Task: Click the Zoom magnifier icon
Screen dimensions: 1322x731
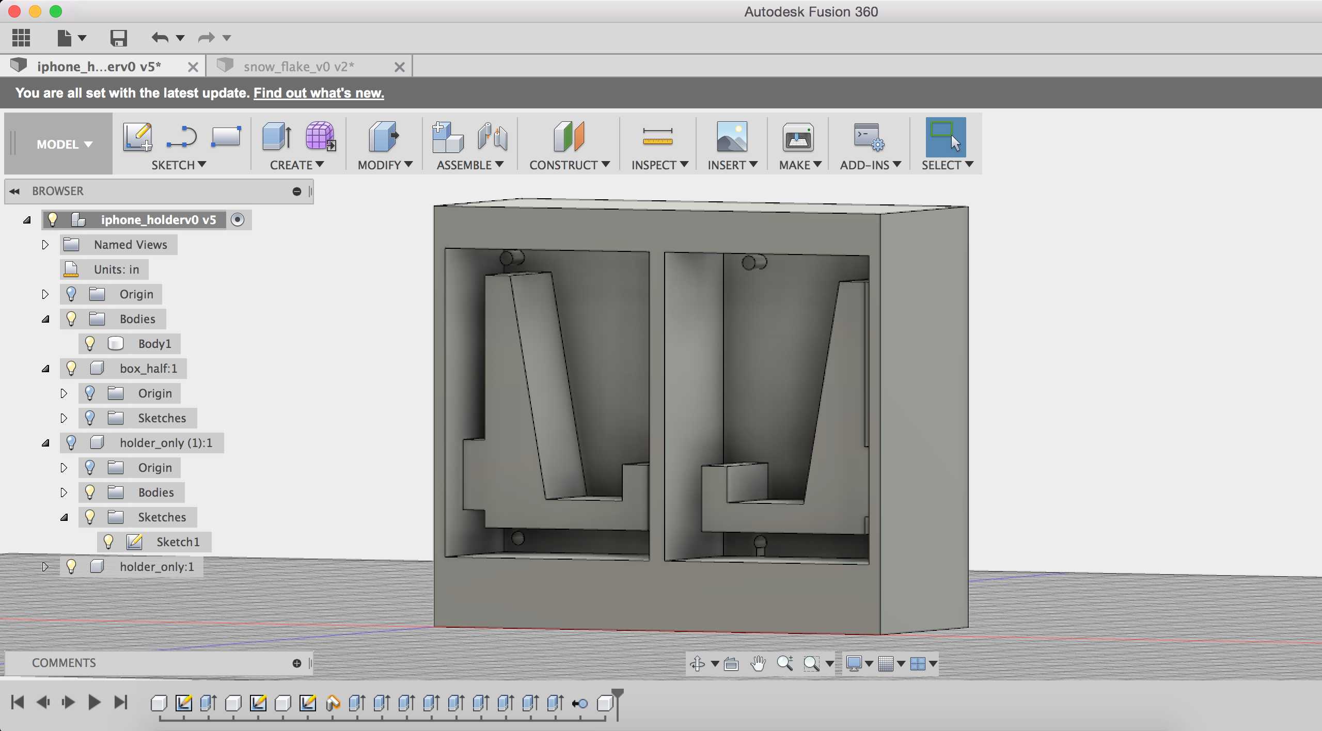Action: tap(785, 663)
